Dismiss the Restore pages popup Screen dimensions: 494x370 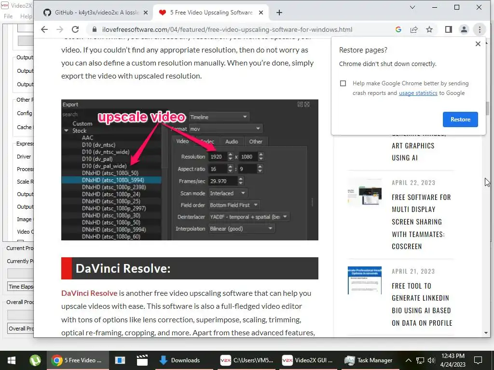coord(478,44)
